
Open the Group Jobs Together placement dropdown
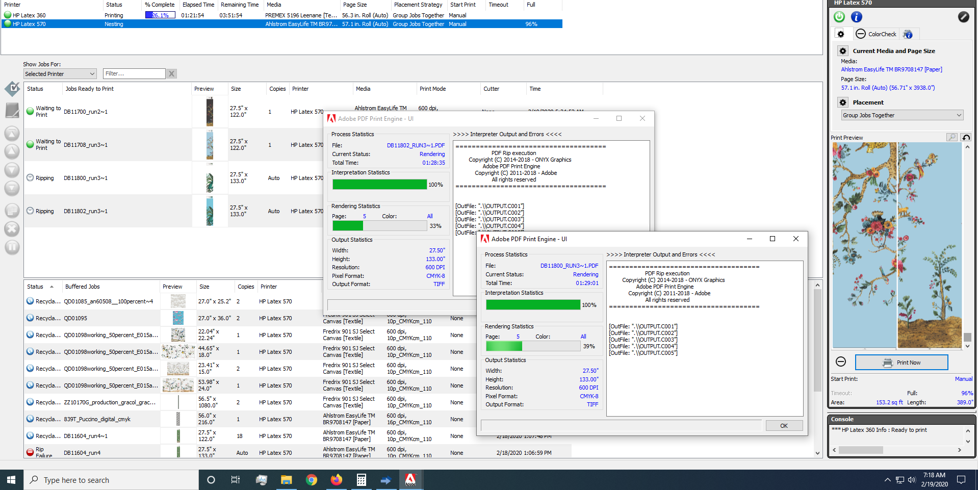coord(902,115)
